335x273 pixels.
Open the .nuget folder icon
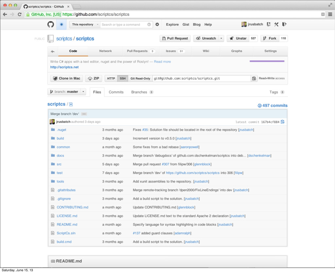click(x=53, y=129)
